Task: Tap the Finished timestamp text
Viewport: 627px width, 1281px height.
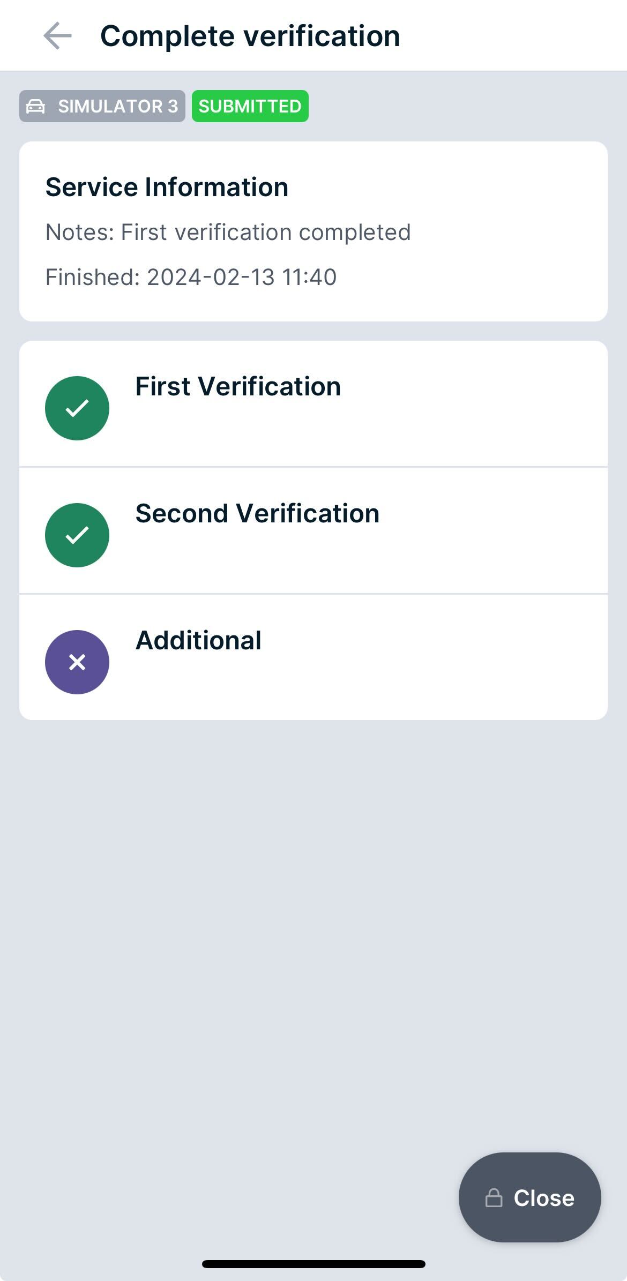Action: (x=191, y=276)
